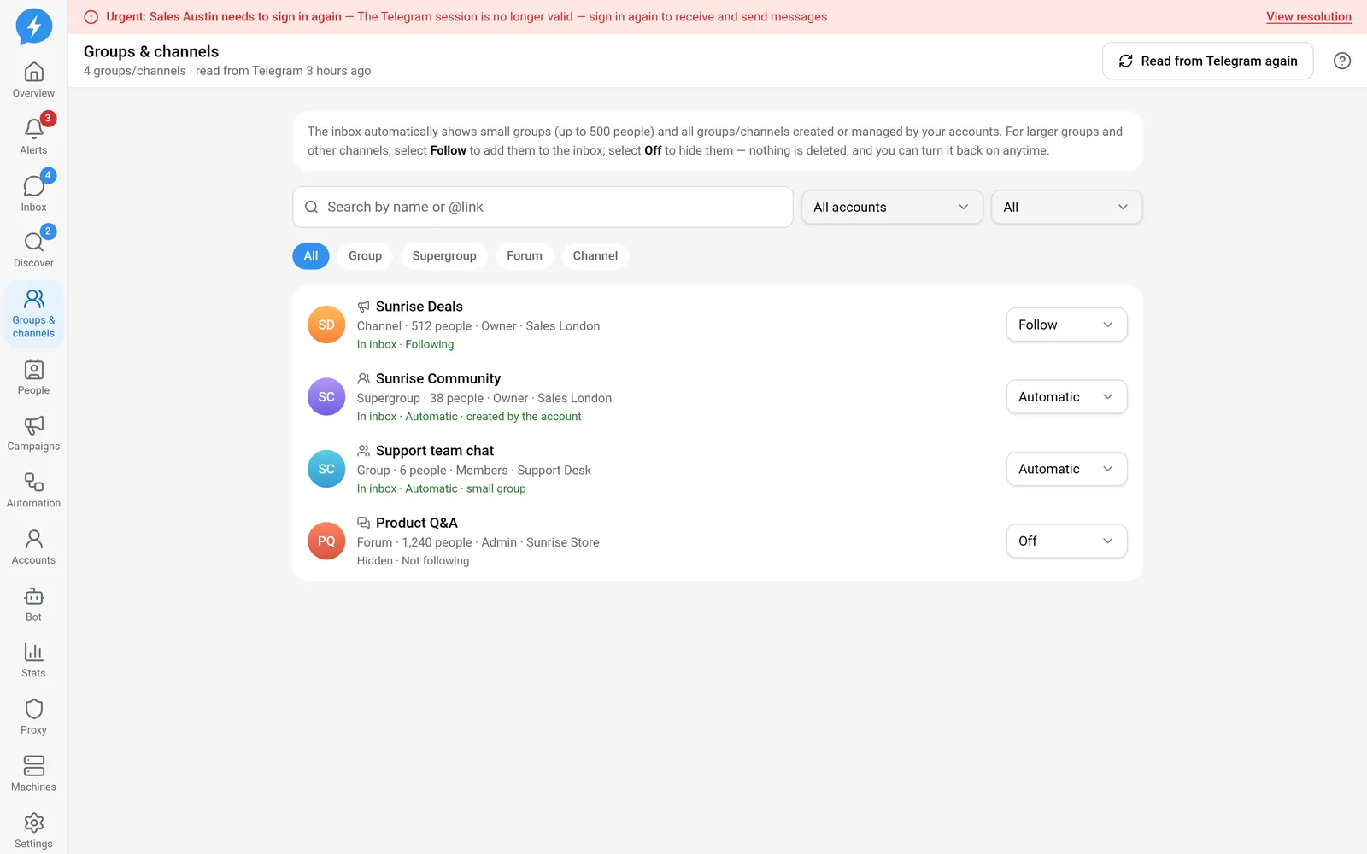Image resolution: width=1367 pixels, height=854 pixels.
Task: Click 'Forum · 1,240 people' details text
Action: pos(414,542)
